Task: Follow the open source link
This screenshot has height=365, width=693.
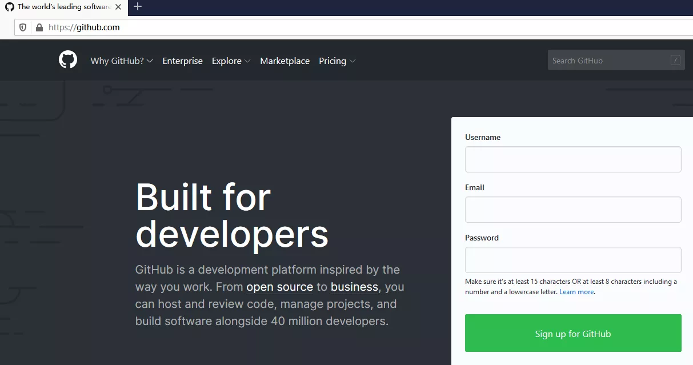Action: click(x=279, y=287)
